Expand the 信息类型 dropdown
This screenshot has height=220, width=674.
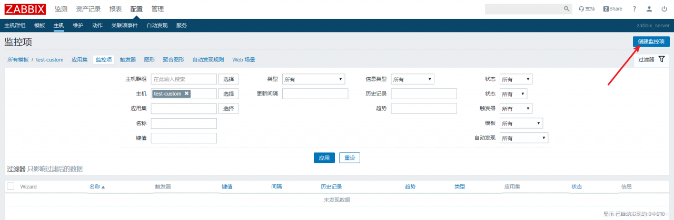point(412,79)
